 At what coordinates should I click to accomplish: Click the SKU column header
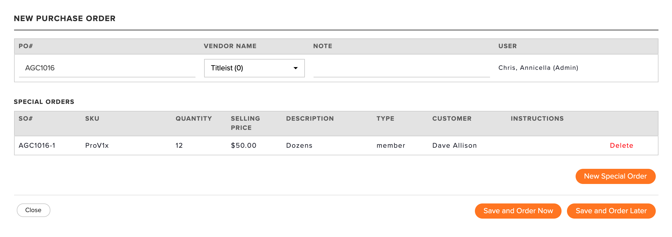coord(92,119)
